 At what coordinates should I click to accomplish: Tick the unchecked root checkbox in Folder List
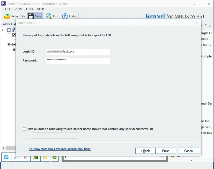point(9,30)
